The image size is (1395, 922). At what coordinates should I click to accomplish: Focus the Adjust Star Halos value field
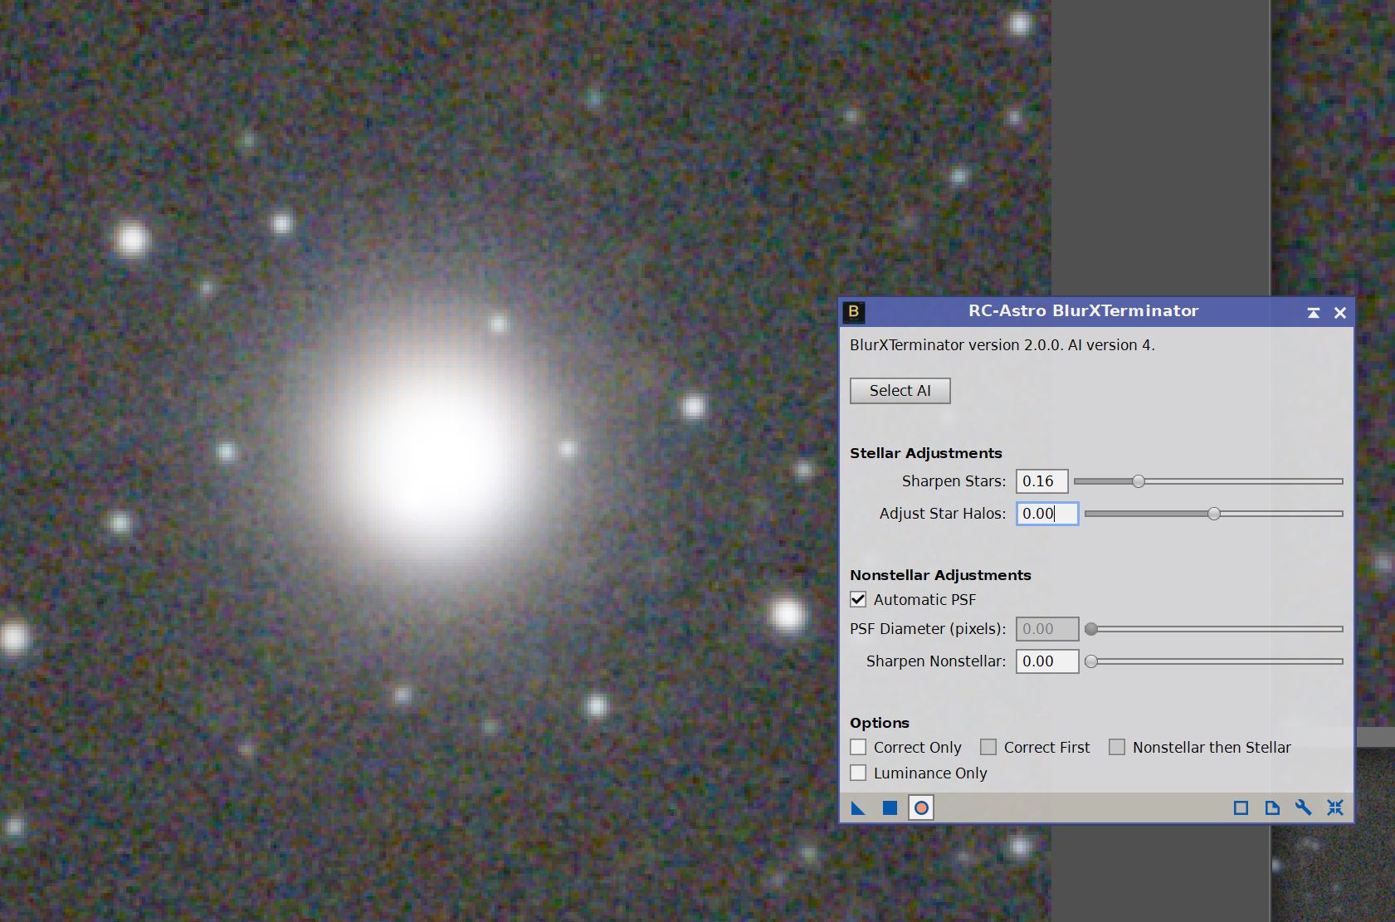point(1047,514)
